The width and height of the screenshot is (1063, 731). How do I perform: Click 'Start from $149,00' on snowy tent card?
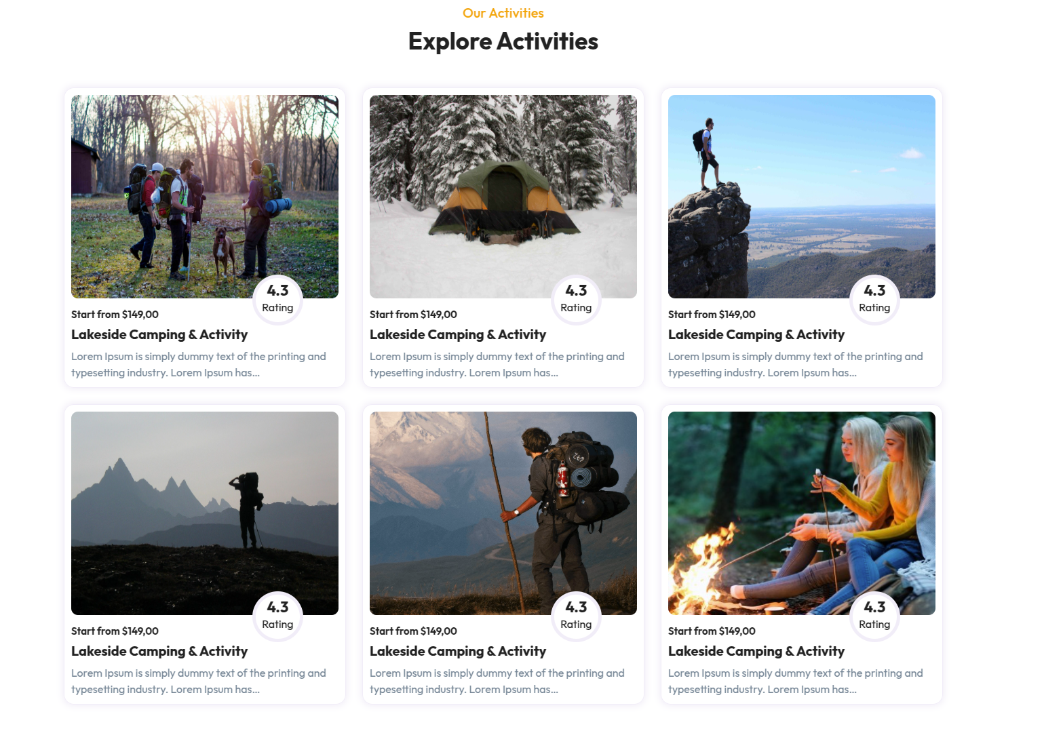click(x=413, y=315)
